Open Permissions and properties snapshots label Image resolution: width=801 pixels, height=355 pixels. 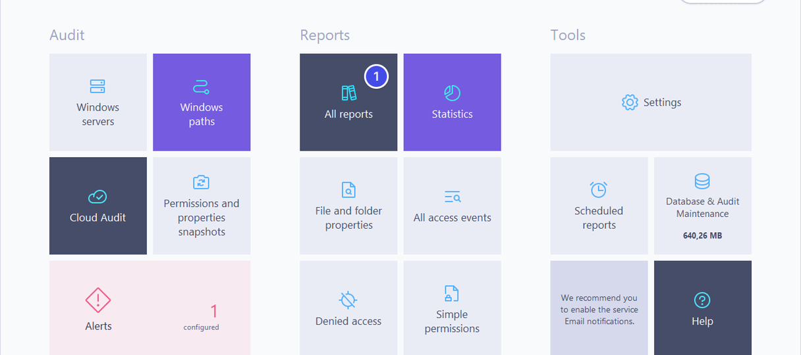click(x=202, y=218)
